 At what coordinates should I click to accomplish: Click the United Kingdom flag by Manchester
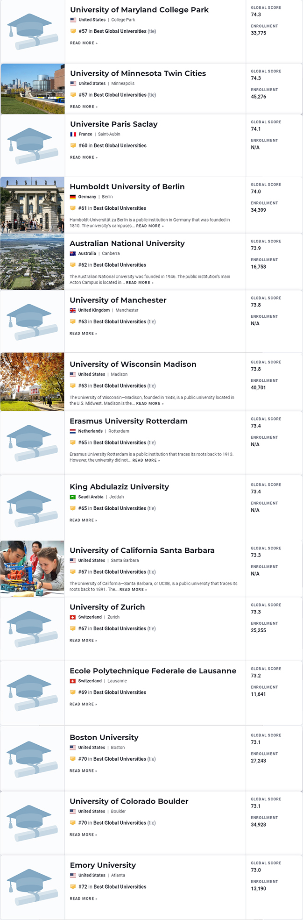(x=73, y=310)
